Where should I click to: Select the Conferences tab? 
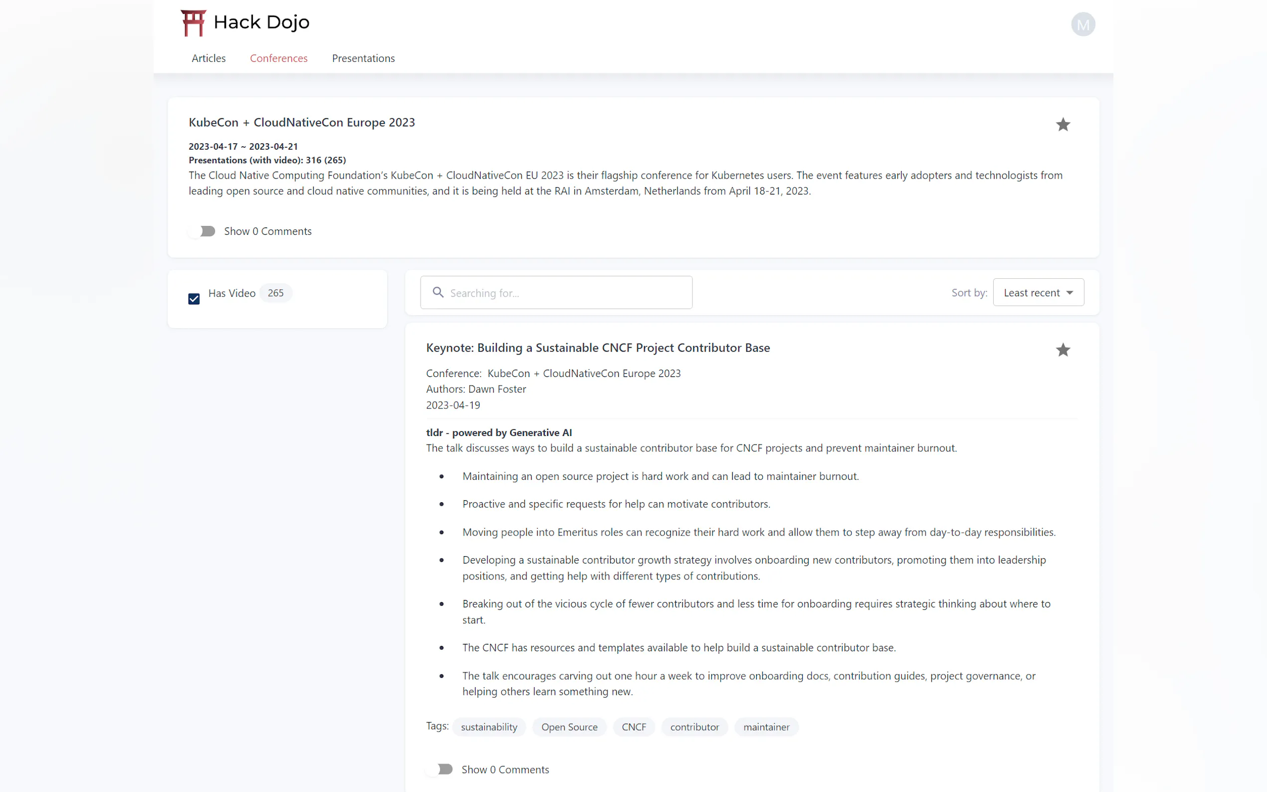pos(278,58)
